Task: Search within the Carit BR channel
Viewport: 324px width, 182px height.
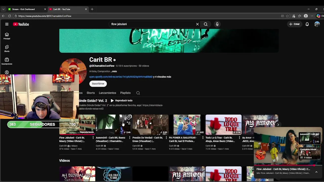Action: coord(138,93)
